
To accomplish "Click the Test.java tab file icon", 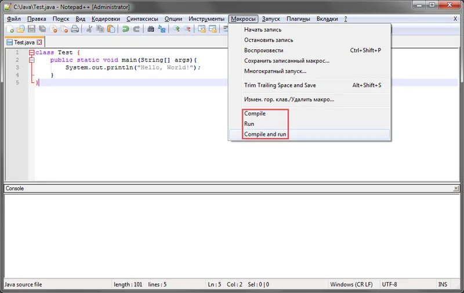I will point(10,42).
